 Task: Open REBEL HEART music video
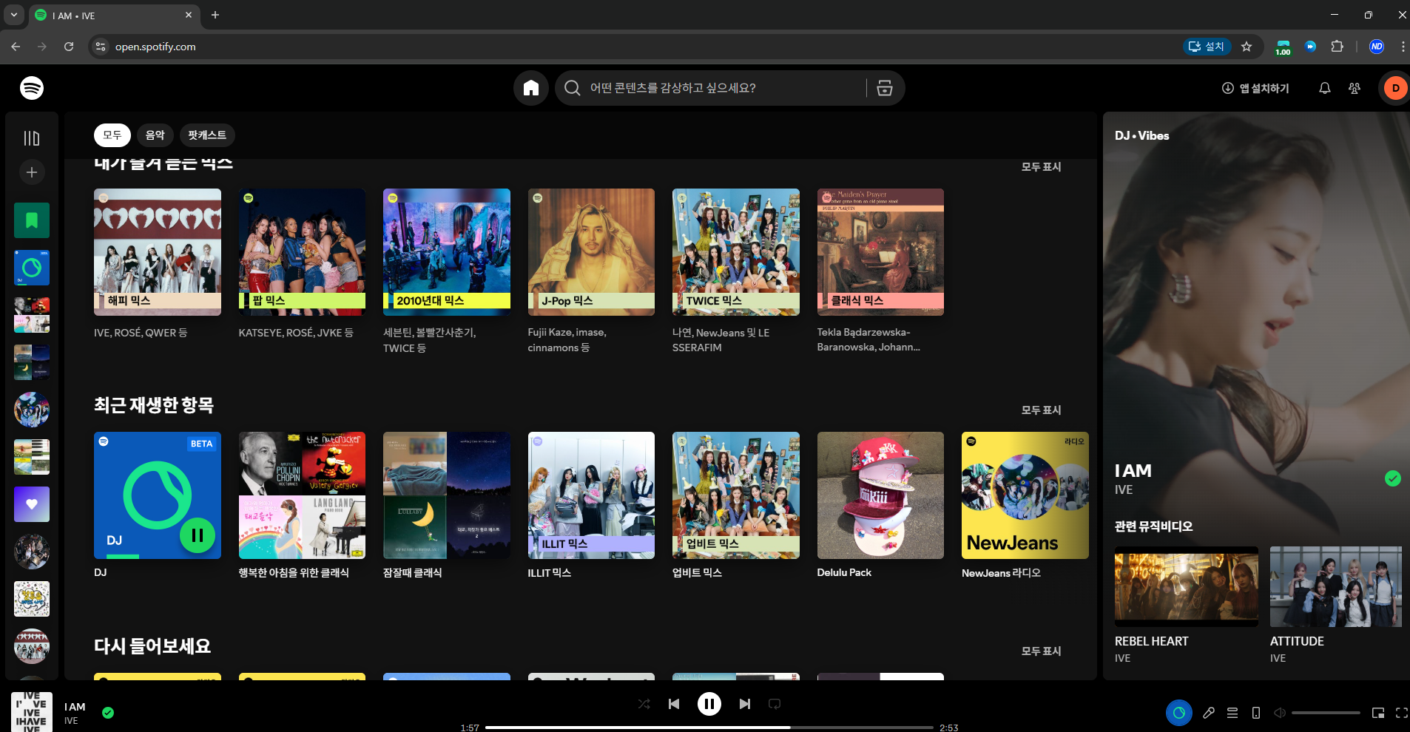pos(1187,587)
